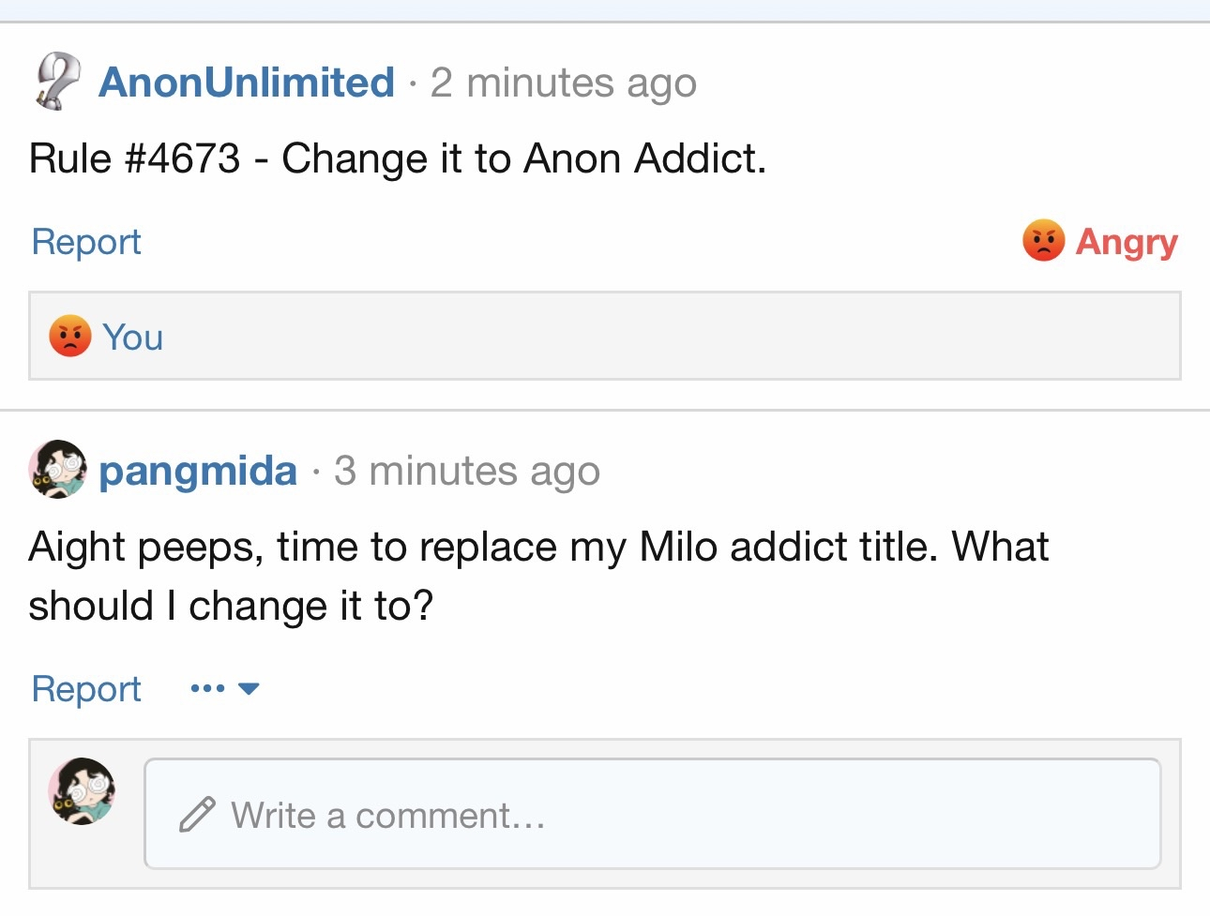The image size is (1210, 916).
Task: Open the 'You' reactor link
Action: coord(133,338)
